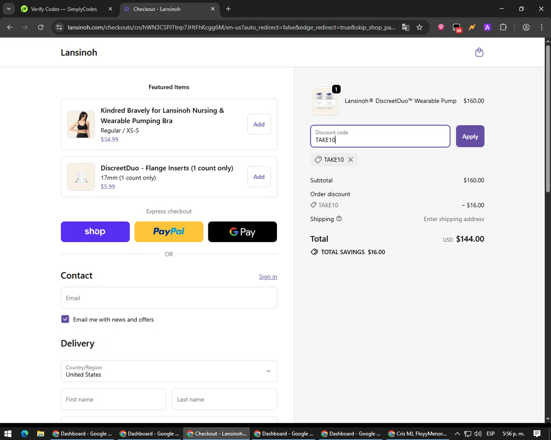Close the Checkout Lansinoh tab
The height and width of the screenshot is (440, 551).
(213, 9)
